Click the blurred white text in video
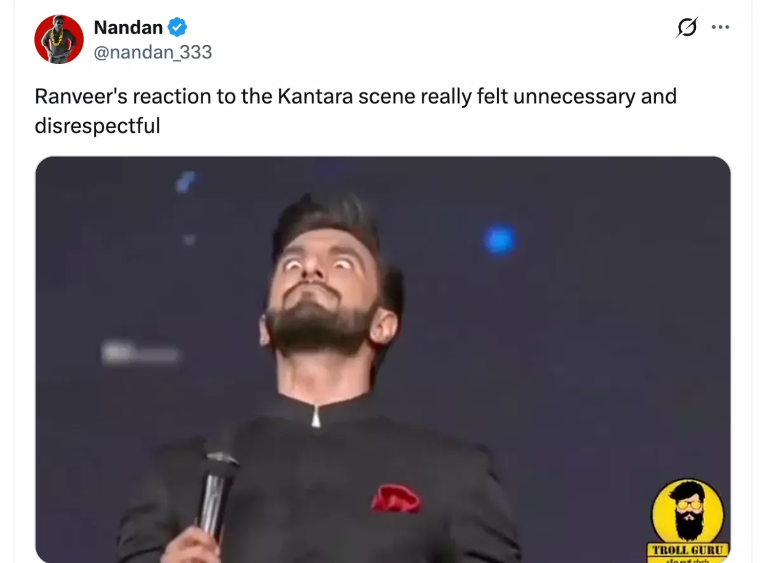The width and height of the screenshot is (762, 563). click(x=140, y=354)
